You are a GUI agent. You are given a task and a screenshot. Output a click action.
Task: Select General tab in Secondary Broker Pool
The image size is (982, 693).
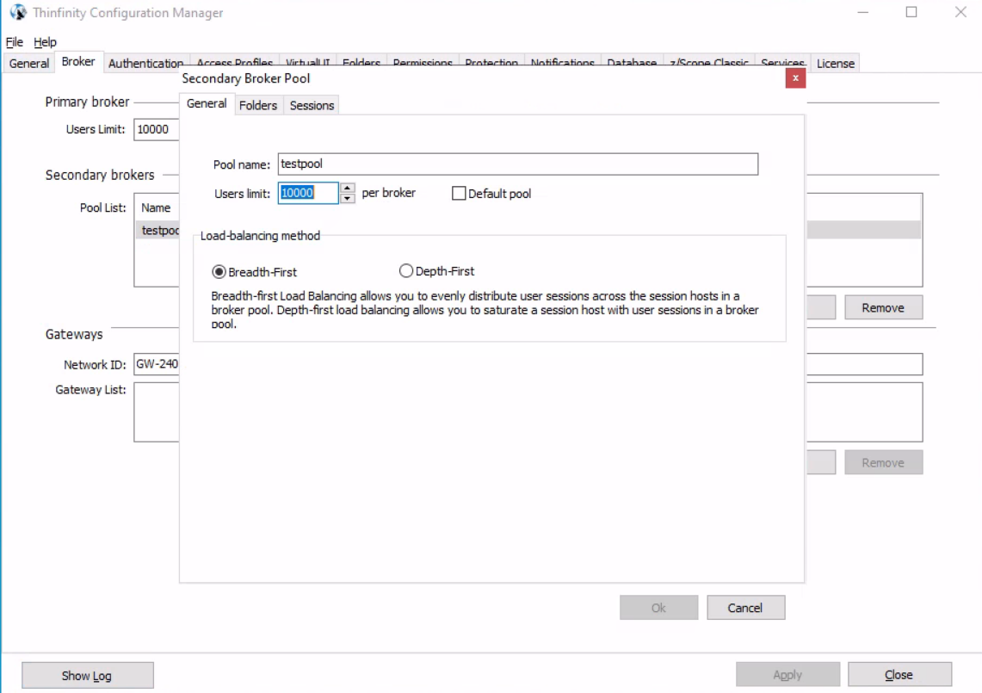[x=207, y=103]
